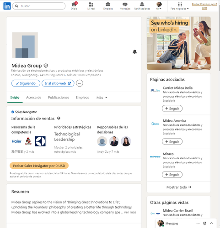Click the Mensajes chat bar title
This screenshot has height=228, width=220.
pos(172,223)
